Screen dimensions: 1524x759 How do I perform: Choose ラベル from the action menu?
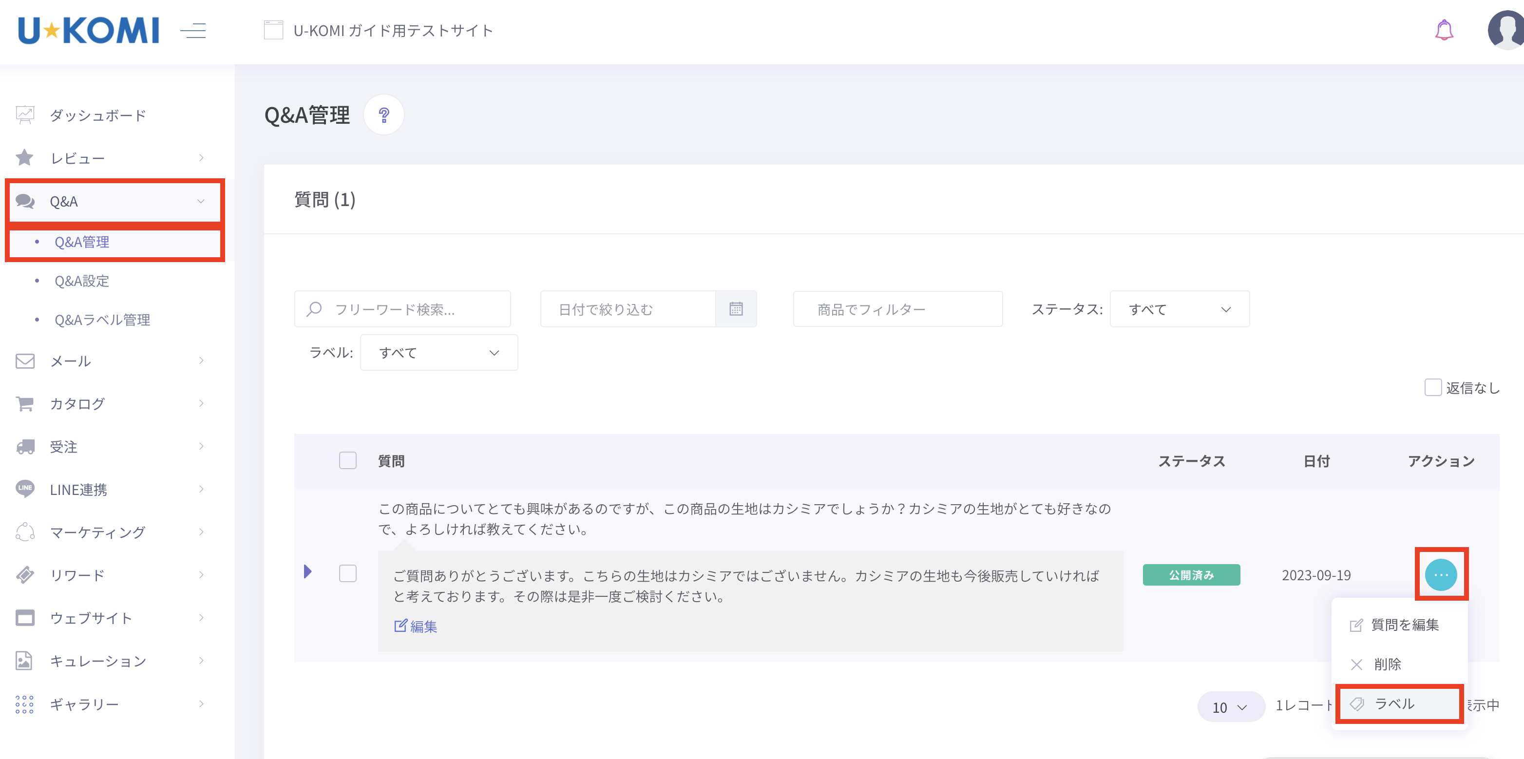coord(1394,703)
